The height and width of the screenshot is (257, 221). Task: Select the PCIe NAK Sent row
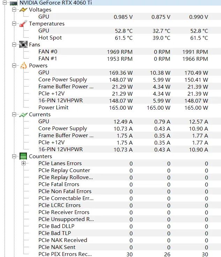click(130, 247)
